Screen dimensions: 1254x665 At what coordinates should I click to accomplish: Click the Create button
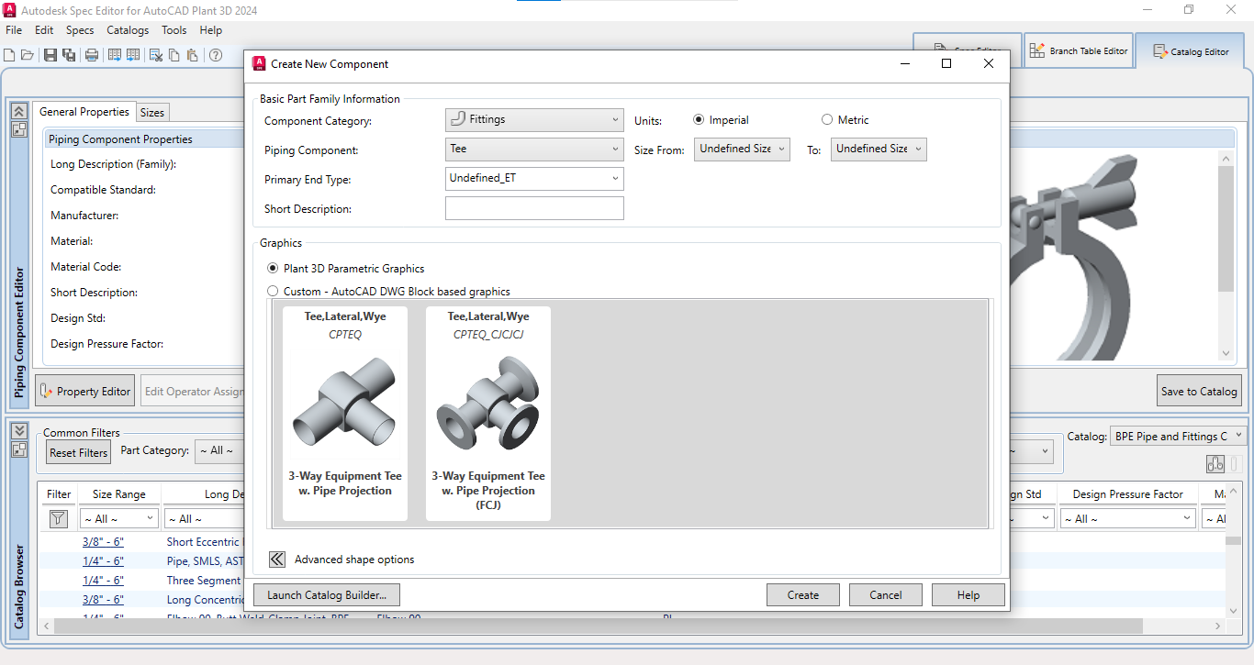point(803,594)
